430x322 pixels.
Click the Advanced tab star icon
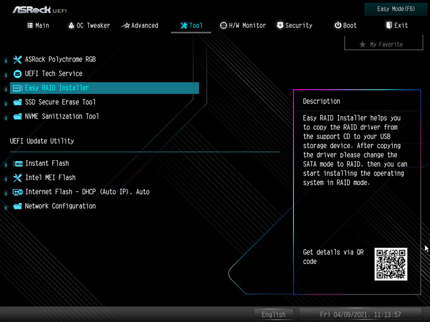pyautogui.click(x=126, y=25)
